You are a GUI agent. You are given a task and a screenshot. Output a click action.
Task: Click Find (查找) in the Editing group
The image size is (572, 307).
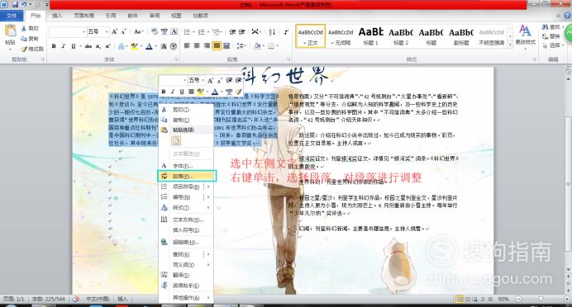tap(551, 27)
